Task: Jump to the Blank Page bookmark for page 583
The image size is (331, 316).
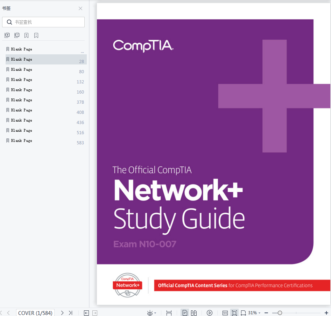Action: [46, 140]
